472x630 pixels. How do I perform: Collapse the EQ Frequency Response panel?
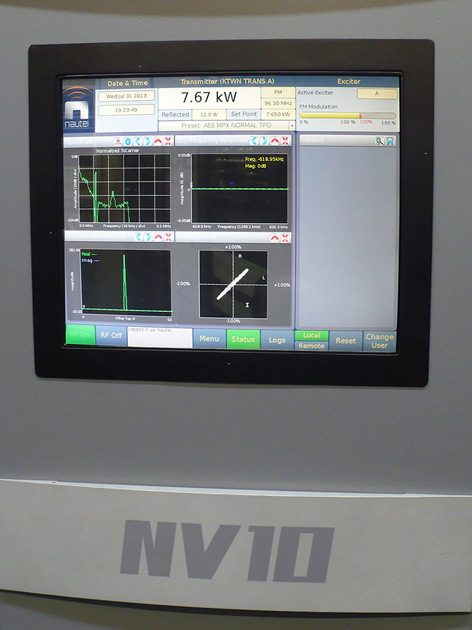coord(275,140)
